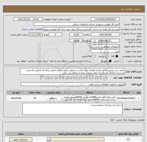Click the delivery city field تبریز

[105, 51]
